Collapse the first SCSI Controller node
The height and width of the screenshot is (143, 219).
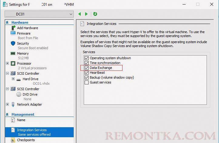pos(7,73)
